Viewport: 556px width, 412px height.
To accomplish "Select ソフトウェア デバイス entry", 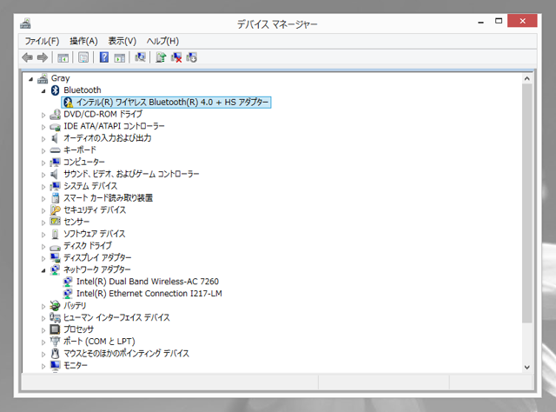I will coord(95,234).
